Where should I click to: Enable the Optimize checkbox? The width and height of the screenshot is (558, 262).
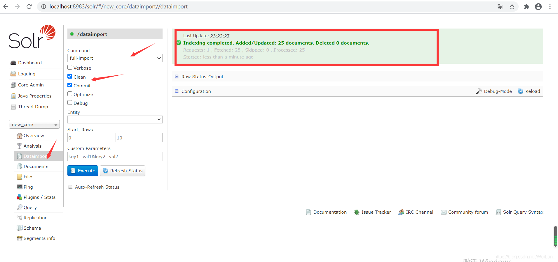click(x=70, y=94)
